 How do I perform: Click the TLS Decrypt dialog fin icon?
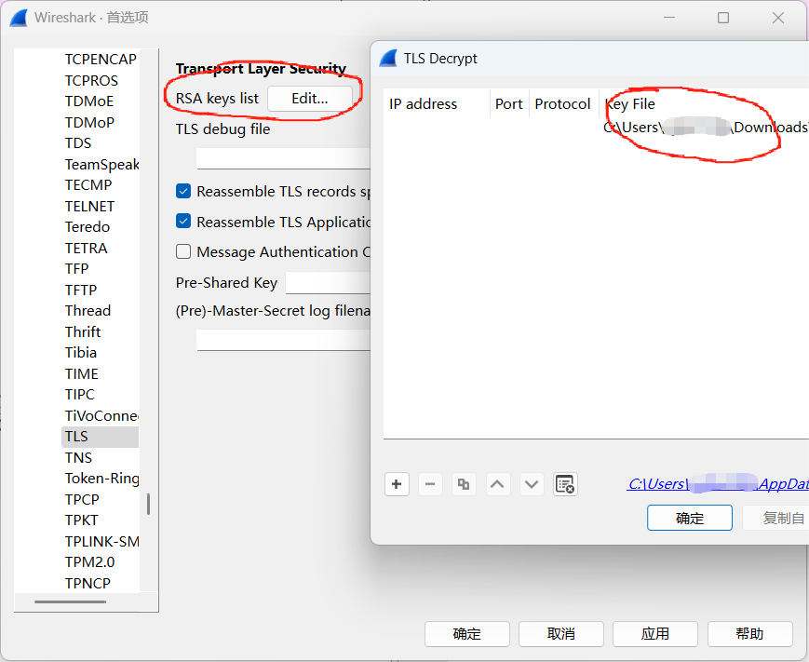pyautogui.click(x=388, y=59)
